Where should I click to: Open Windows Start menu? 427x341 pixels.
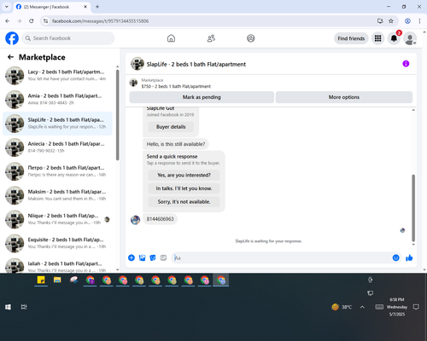click(8, 307)
